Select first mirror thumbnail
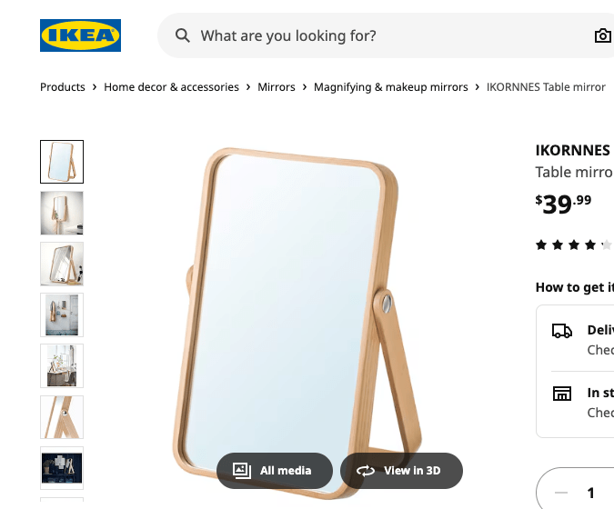614x509 pixels. (62, 162)
